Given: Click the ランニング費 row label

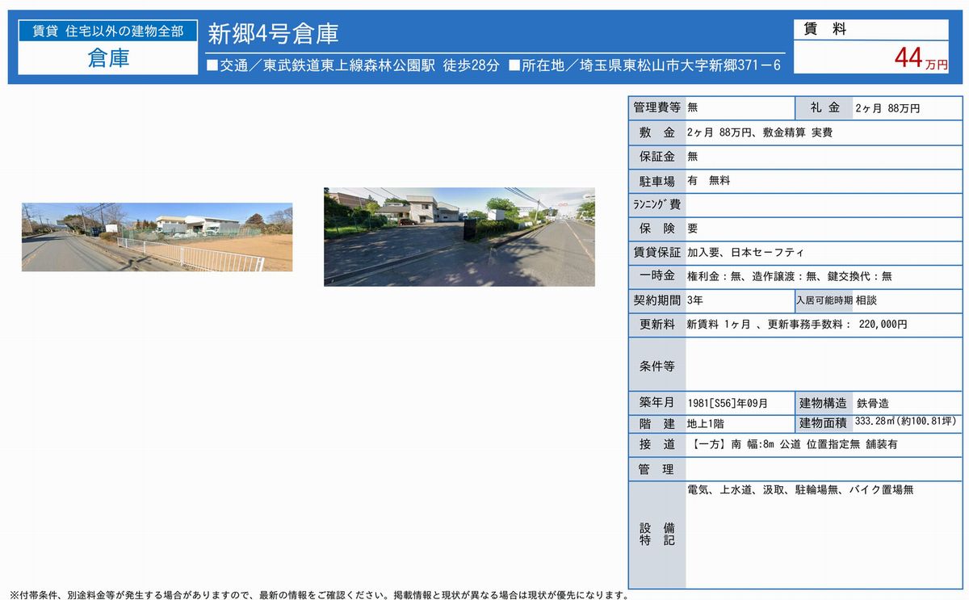Looking at the screenshot, I should tap(656, 204).
